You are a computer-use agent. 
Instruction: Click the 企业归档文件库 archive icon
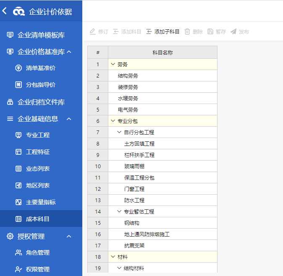pyautogui.click(x=10, y=102)
